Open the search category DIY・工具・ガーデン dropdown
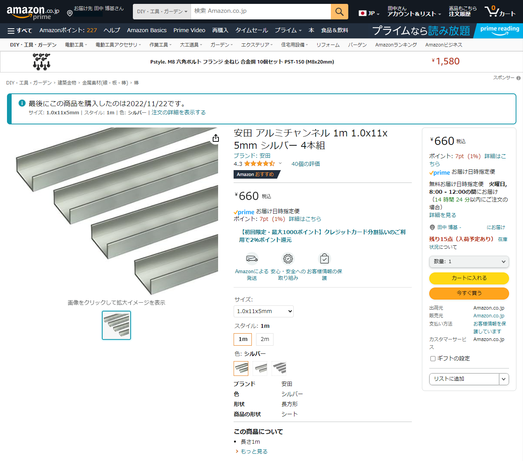This screenshot has width=523, height=465. click(162, 12)
